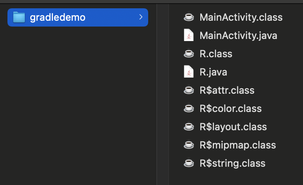Click the MainActivity.class coffee cup icon
Screen dimensions: 303x185
pos(189,17)
